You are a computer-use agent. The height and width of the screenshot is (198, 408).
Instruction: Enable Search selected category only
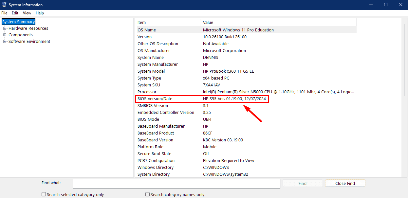click(44, 194)
